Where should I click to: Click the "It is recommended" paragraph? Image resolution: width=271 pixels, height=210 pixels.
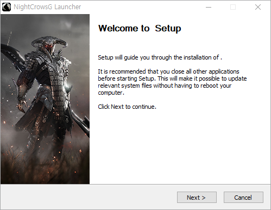tap(172, 82)
